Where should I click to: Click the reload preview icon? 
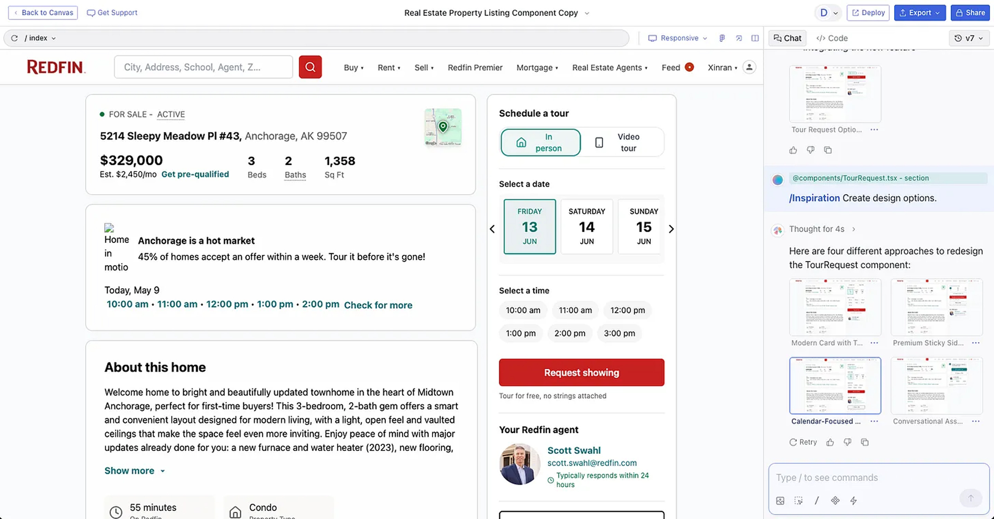[14, 38]
